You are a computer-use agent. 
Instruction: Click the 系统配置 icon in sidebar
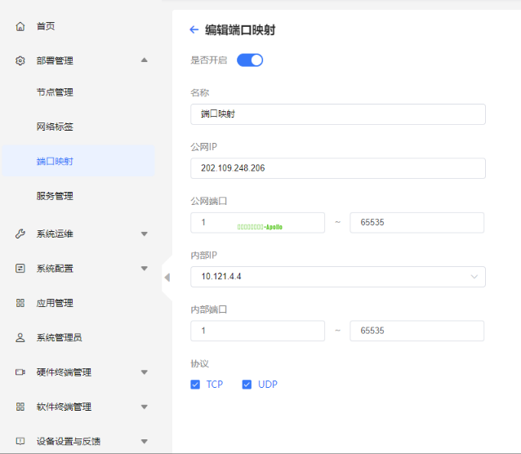click(x=20, y=269)
